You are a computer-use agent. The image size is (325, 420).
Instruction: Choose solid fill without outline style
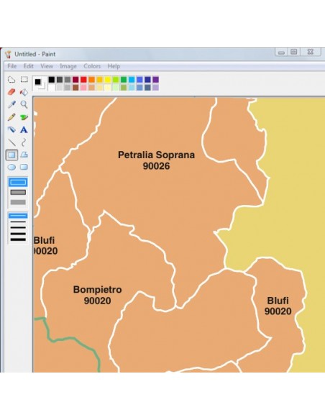18,202
